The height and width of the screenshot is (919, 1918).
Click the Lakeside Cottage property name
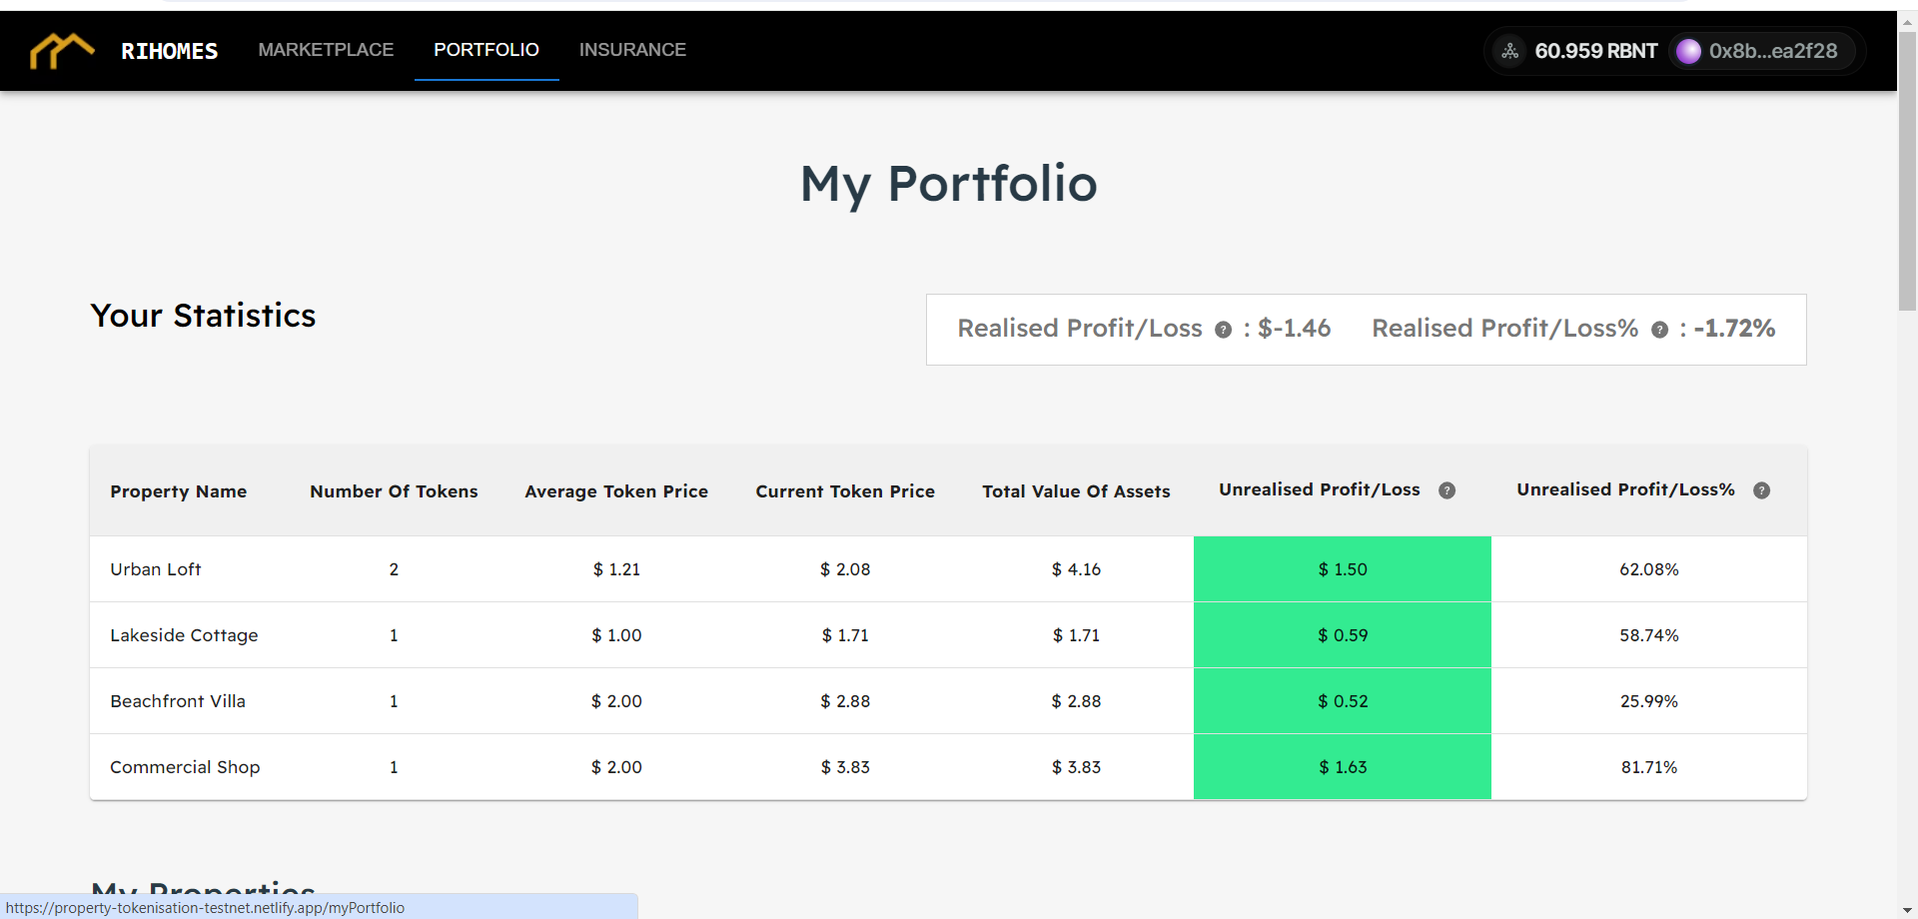pyautogui.click(x=184, y=635)
